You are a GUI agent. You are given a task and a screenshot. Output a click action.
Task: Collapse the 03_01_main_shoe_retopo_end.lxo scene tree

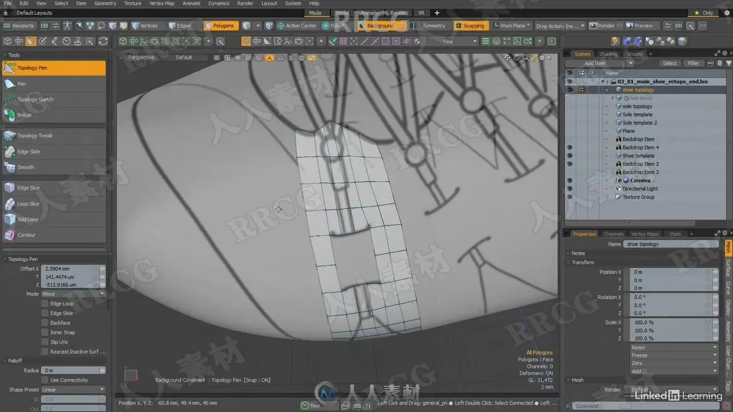(604, 82)
